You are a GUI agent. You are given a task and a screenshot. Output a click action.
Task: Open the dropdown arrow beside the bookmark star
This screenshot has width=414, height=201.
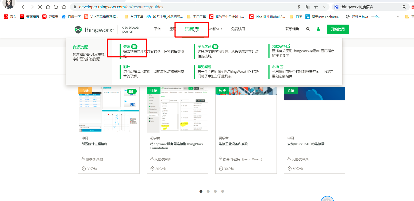324,7
